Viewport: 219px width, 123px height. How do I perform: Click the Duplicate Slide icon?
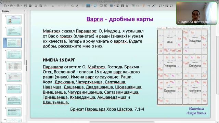pyautogui.click(x=167, y=6)
